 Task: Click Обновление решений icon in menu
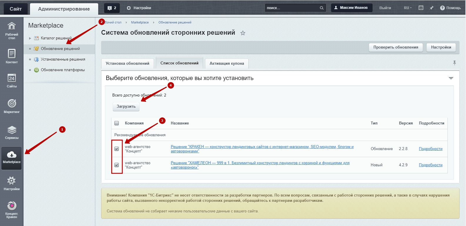tap(36, 49)
